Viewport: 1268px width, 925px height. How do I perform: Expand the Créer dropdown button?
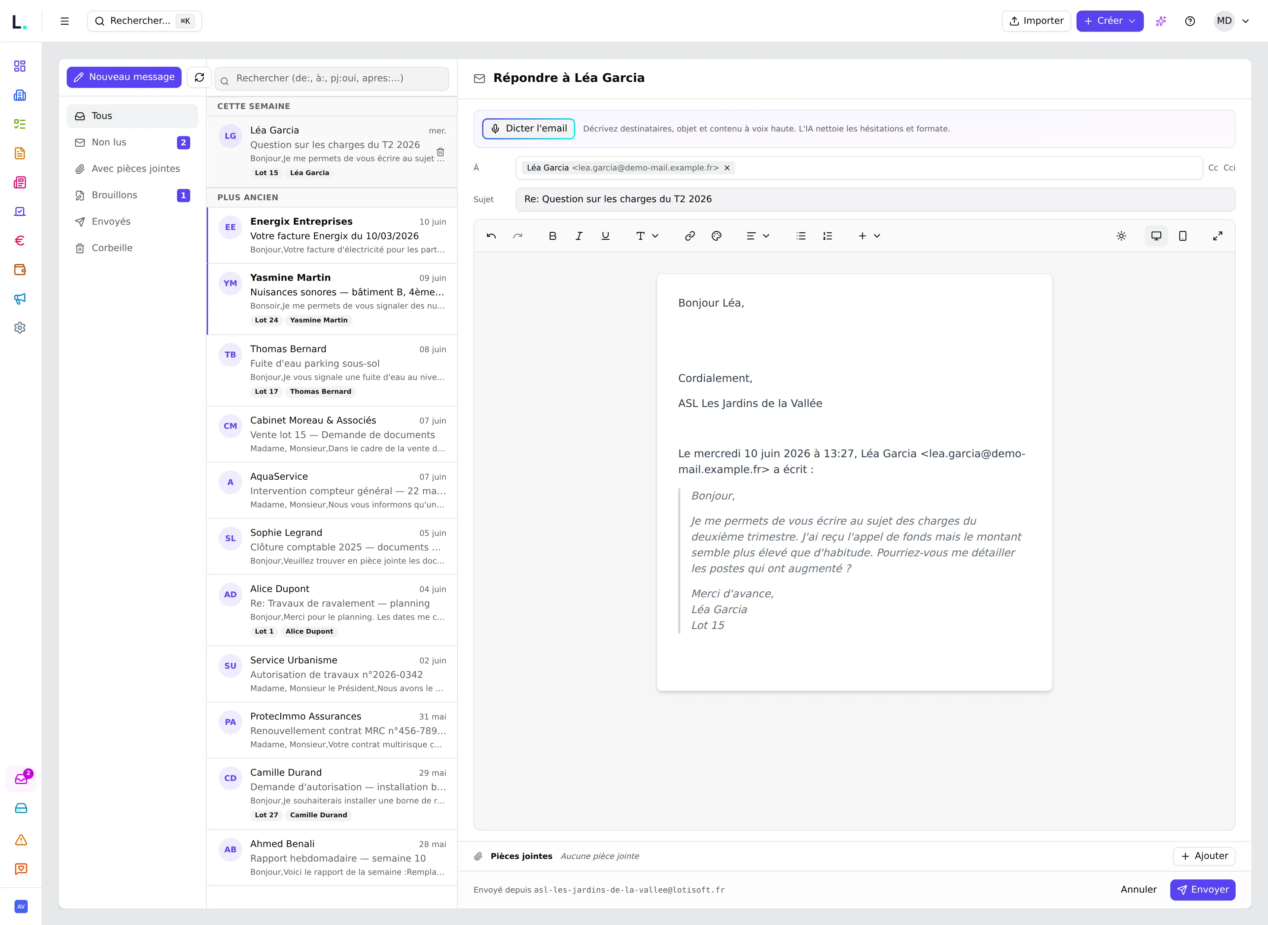[1109, 21]
